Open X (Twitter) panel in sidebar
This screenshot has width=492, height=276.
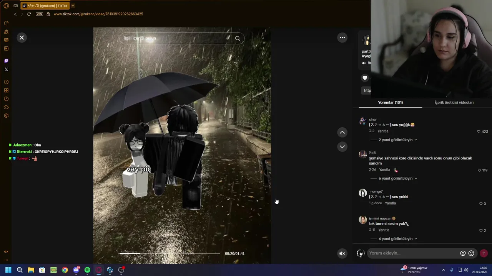tap(6, 69)
